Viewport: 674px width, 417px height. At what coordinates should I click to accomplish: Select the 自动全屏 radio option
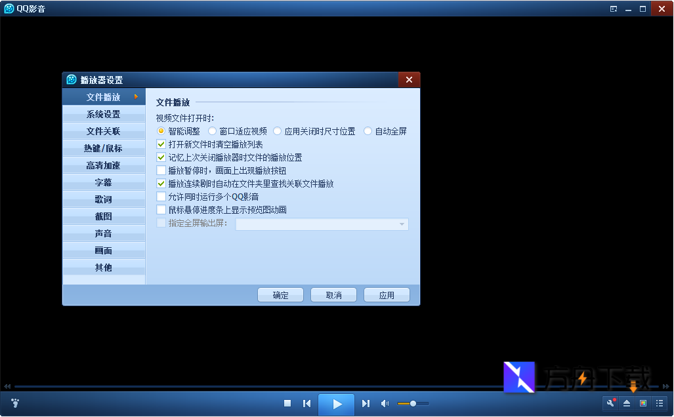[x=368, y=130]
